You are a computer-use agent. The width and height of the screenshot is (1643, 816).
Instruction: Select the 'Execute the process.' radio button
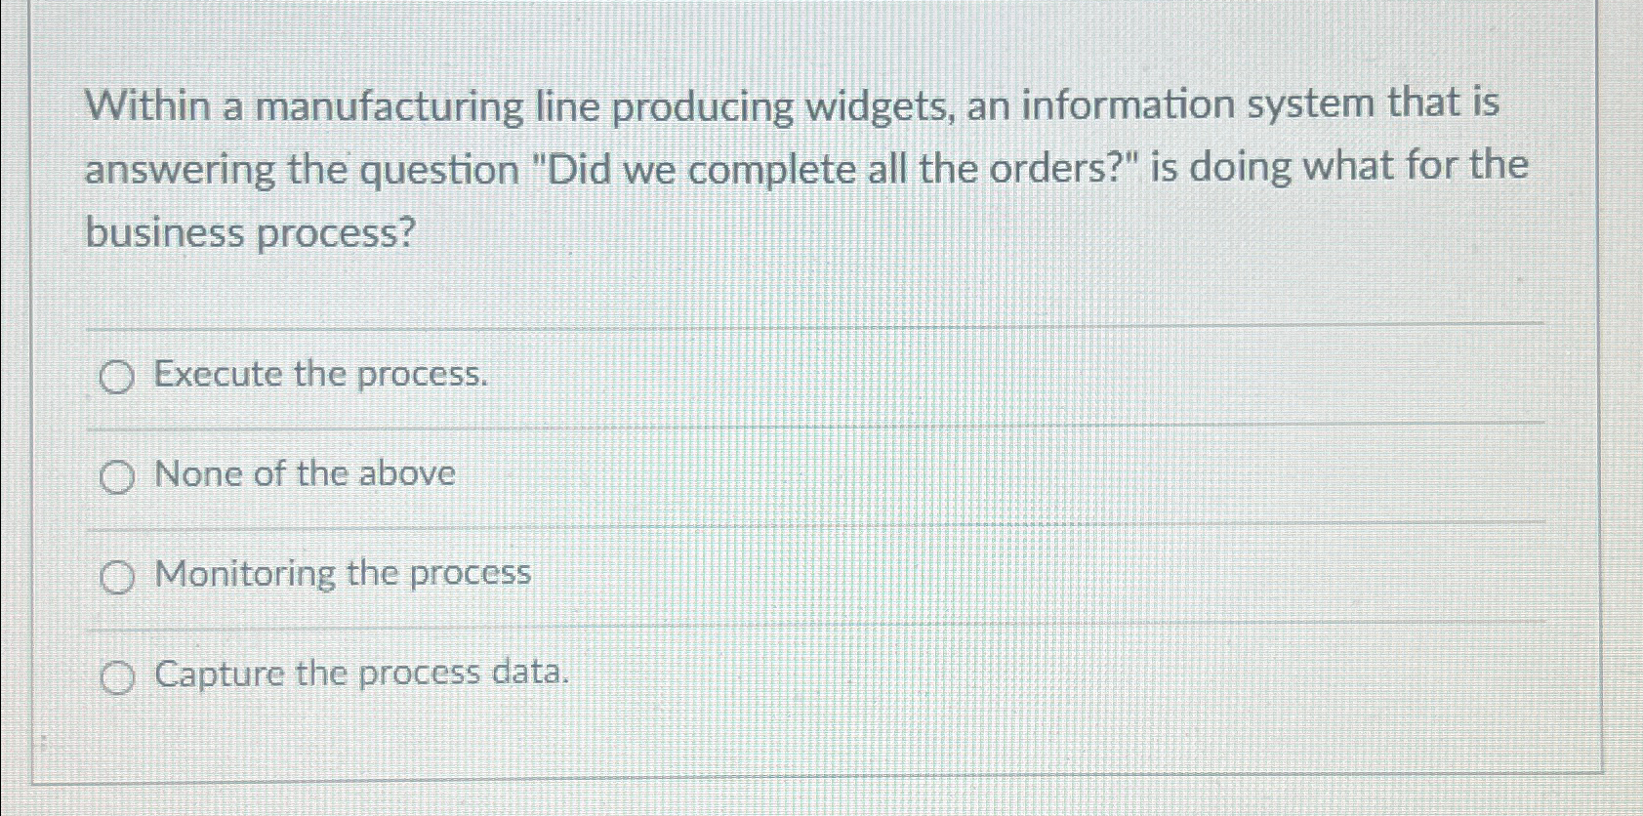(x=117, y=377)
